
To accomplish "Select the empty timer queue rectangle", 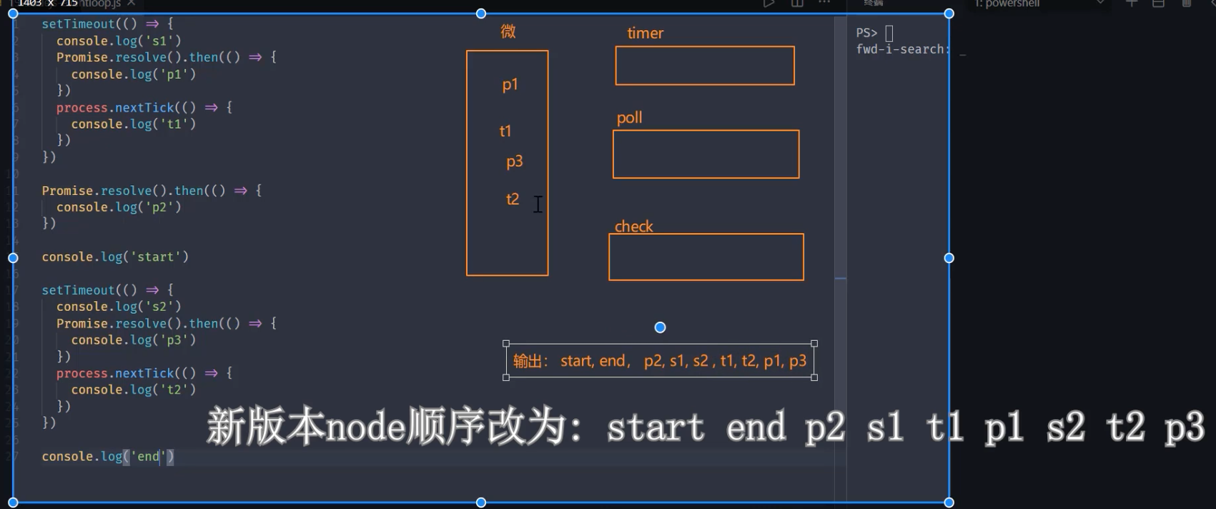I will tap(705, 66).
